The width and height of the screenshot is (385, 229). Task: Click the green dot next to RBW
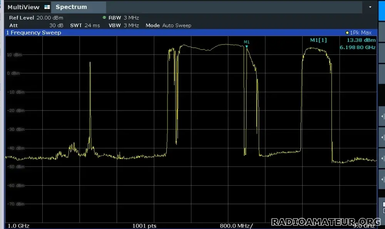[104, 18]
